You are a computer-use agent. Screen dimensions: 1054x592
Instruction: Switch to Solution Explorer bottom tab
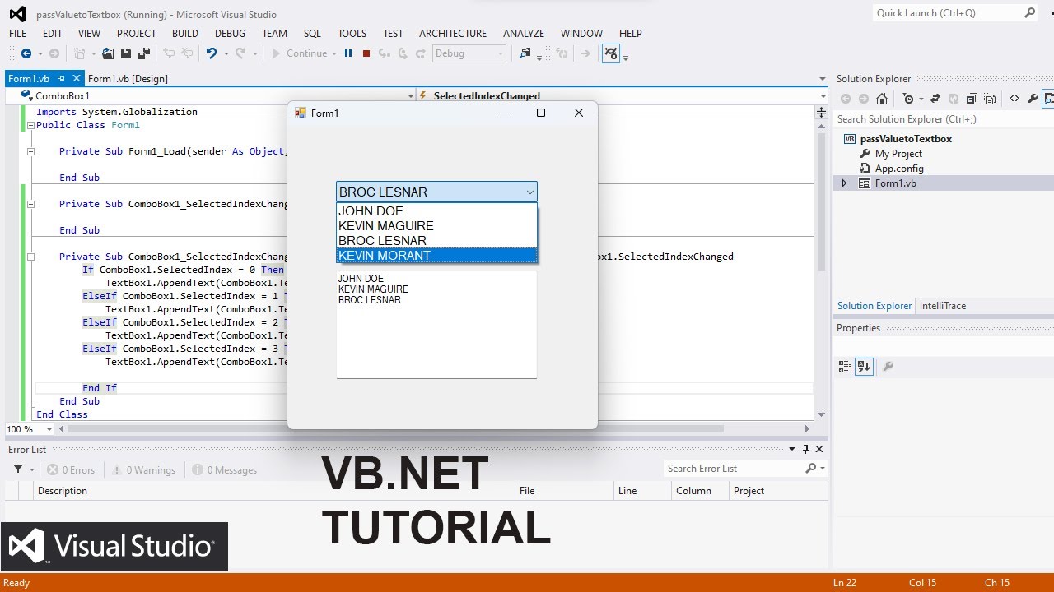click(874, 306)
